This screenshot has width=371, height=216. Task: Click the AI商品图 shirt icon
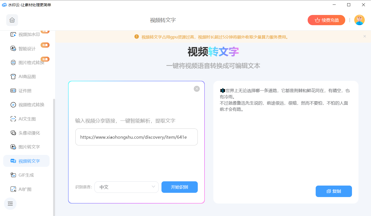13,77
